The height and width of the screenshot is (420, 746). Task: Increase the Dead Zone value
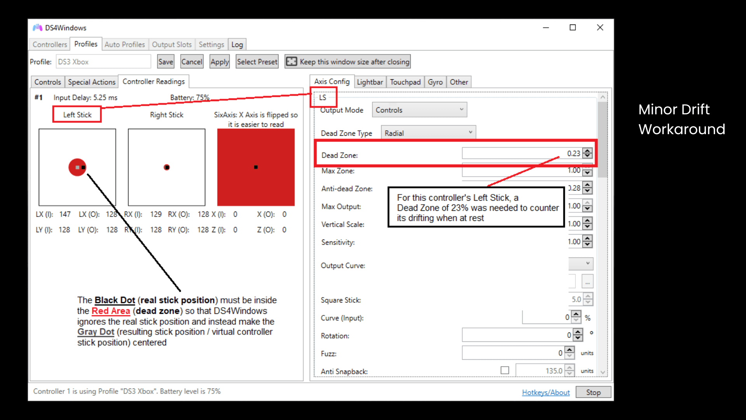coord(588,150)
